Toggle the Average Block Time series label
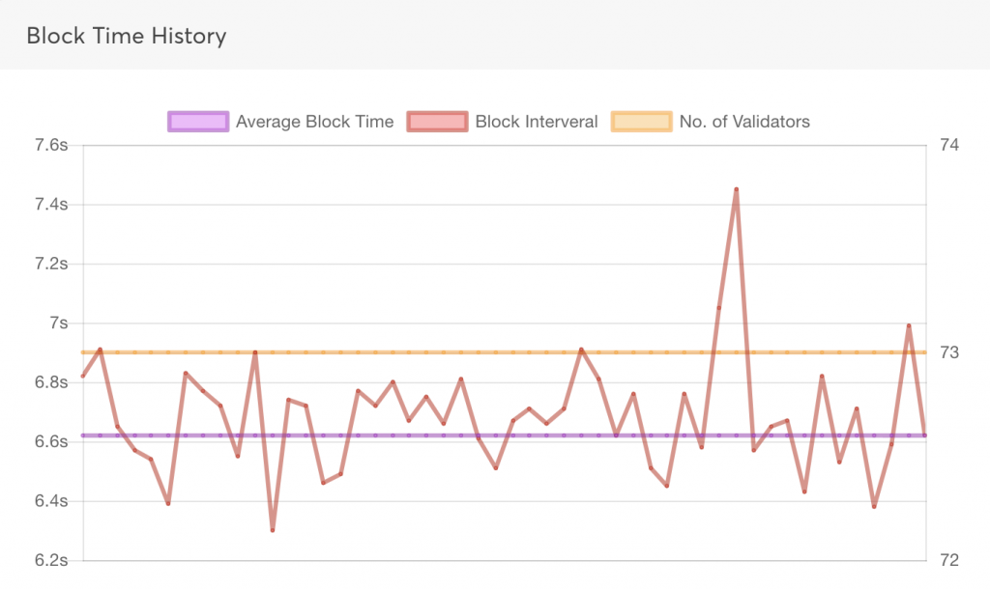Image resolution: width=990 pixels, height=589 pixels. coord(314,122)
